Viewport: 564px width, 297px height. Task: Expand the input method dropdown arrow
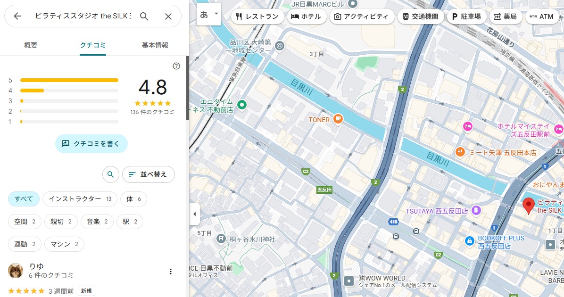[x=216, y=14]
